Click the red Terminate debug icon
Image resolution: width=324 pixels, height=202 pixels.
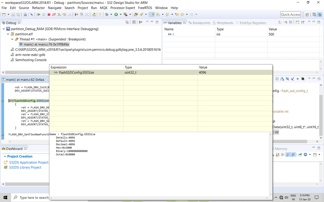(x=49, y=15)
